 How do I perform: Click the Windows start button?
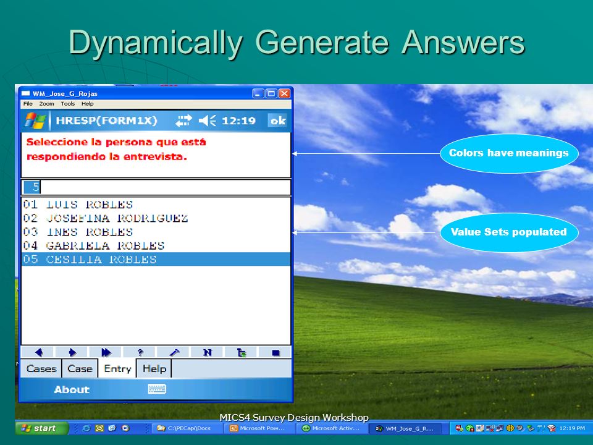[41, 428]
